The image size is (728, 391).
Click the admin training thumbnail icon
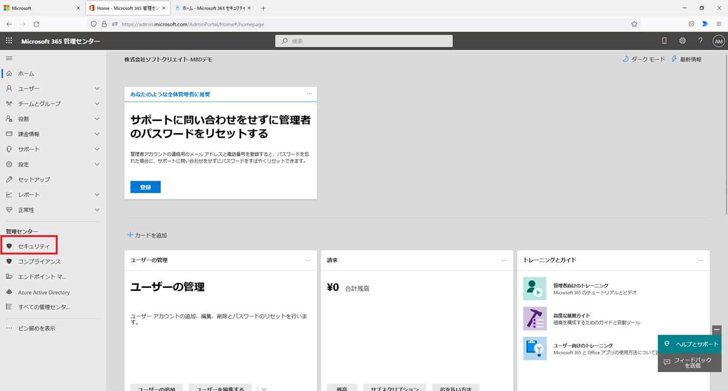535,289
